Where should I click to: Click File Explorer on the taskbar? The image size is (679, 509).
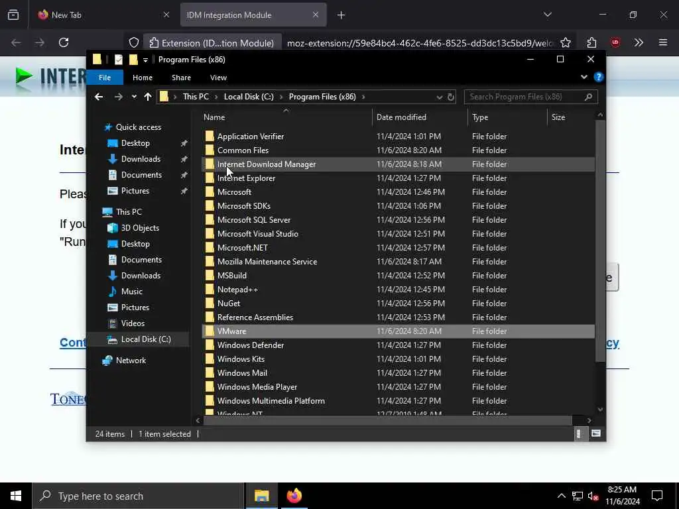(x=261, y=496)
